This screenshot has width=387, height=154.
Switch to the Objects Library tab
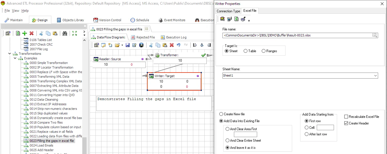(71, 20)
